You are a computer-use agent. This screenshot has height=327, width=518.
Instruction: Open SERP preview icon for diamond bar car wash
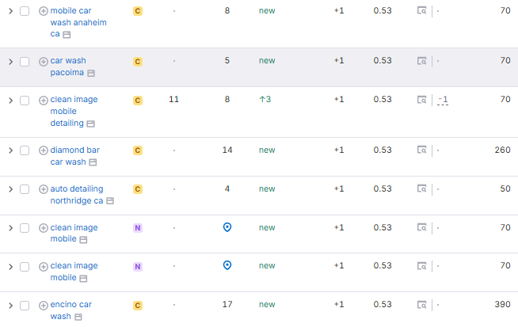click(x=423, y=150)
